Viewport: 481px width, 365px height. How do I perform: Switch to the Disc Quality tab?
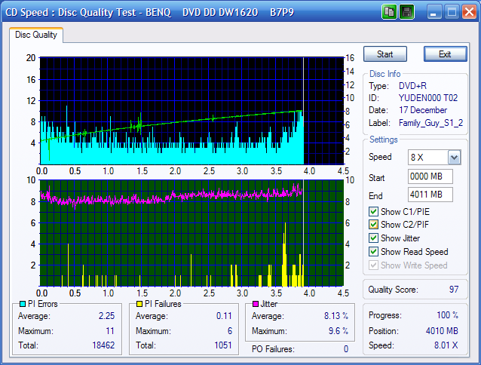[36, 35]
